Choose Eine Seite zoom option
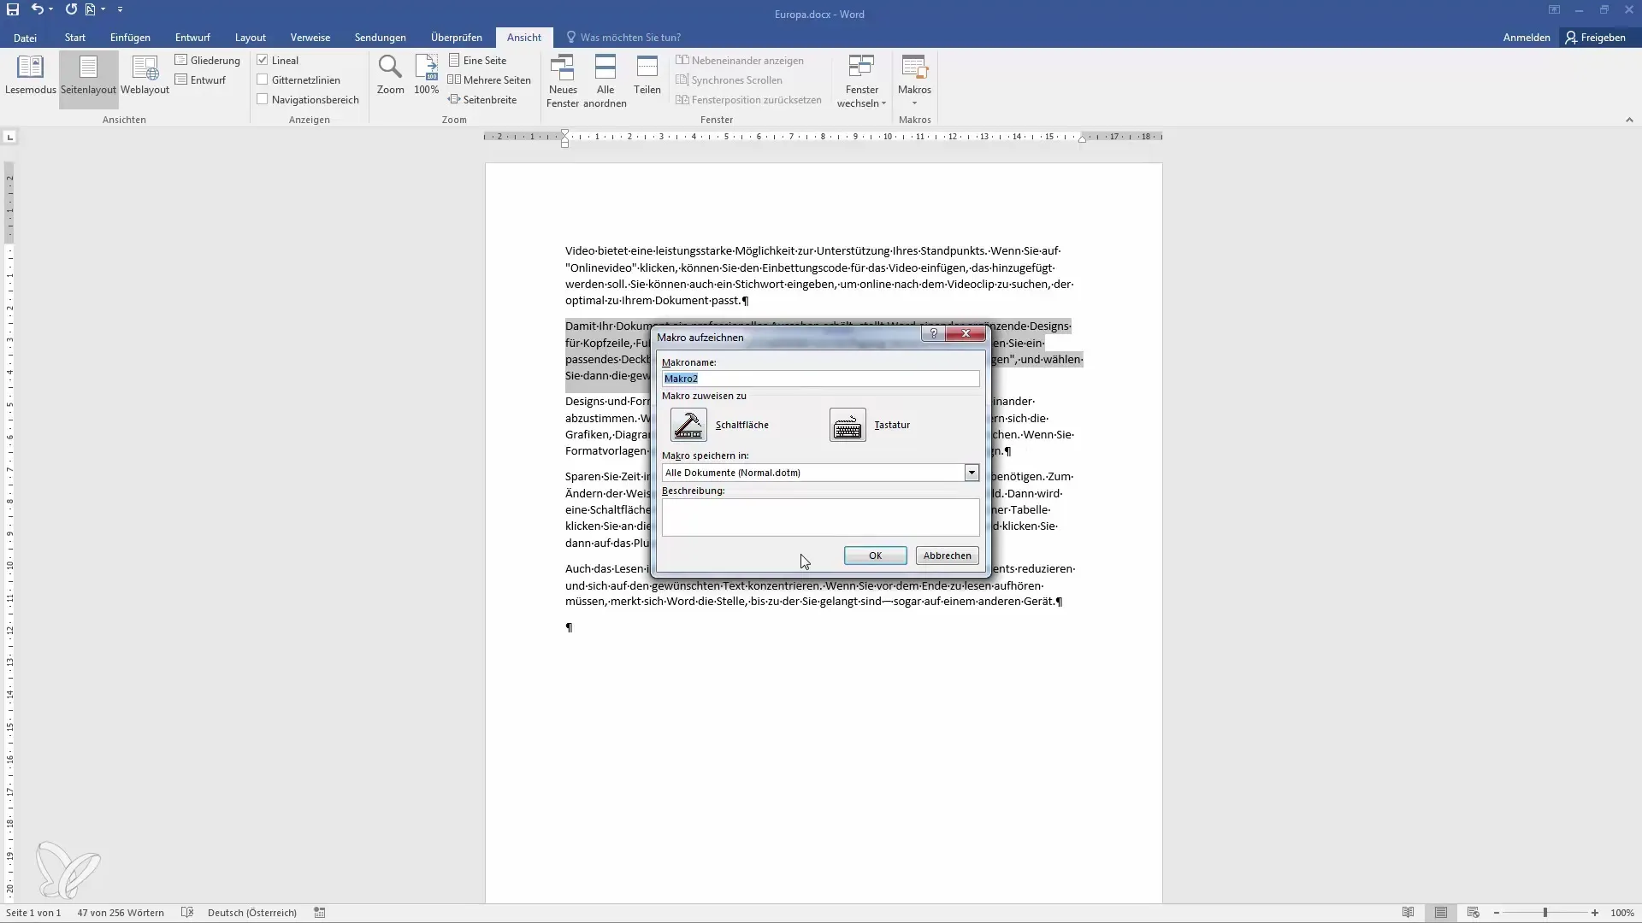Image resolution: width=1642 pixels, height=923 pixels. (x=477, y=61)
